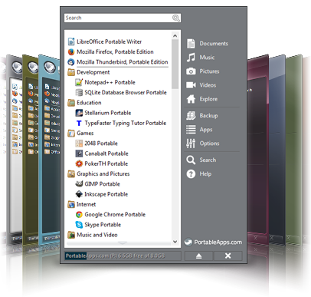Screen dimensions: 311x297
Task: Click the Help label
Action: 205,174
